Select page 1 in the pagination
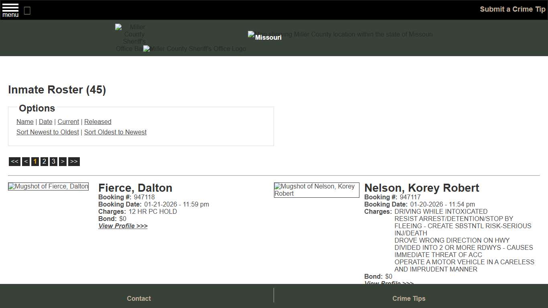 (35, 161)
